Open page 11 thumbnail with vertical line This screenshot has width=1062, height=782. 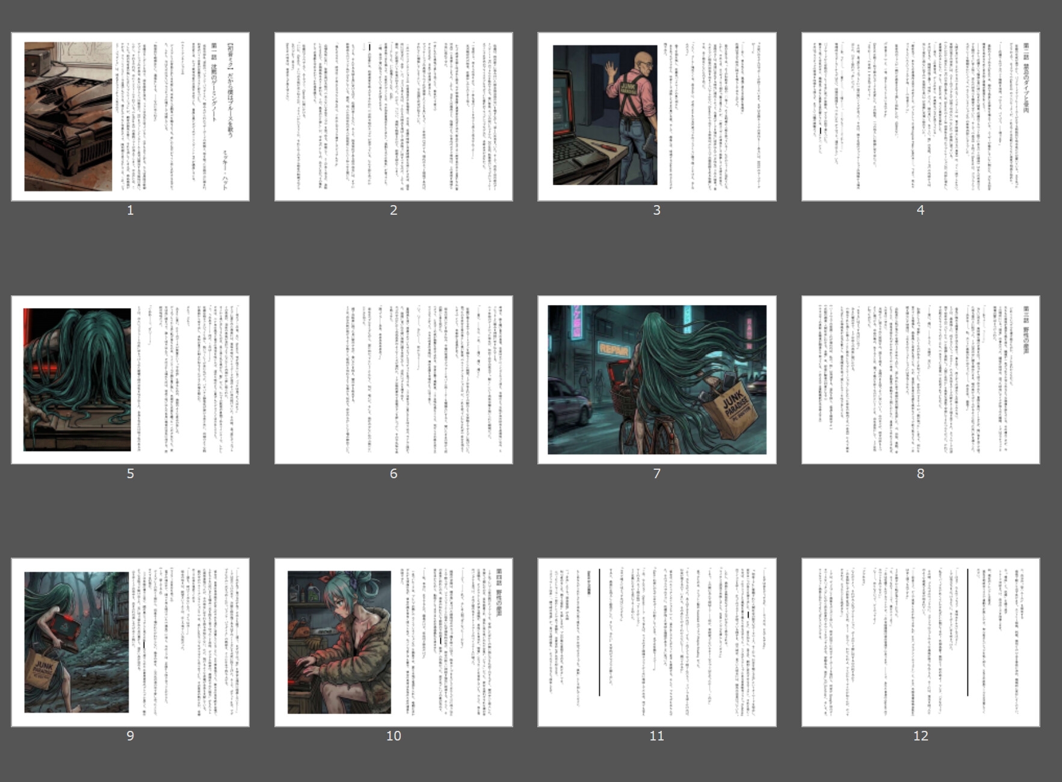pos(656,642)
